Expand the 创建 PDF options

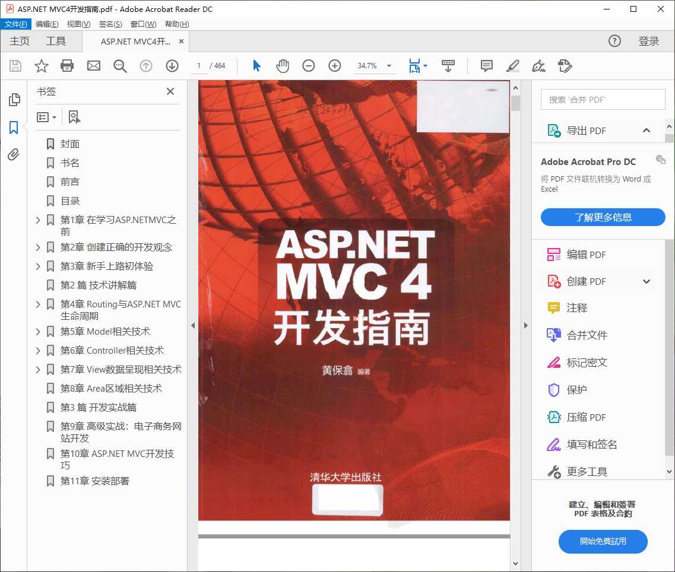(646, 281)
